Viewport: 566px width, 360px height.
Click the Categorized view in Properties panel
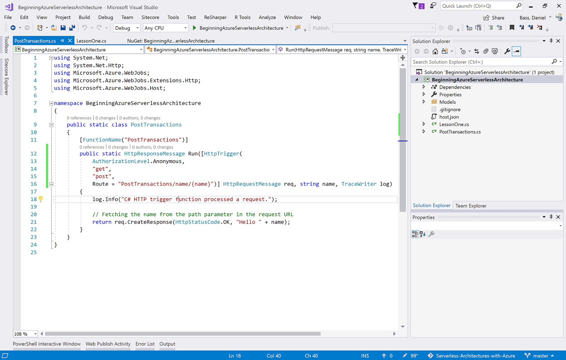tap(415, 234)
